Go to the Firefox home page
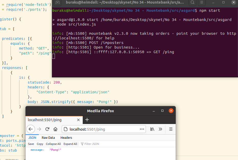The height and width of the screenshot is (160, 238). (55, 129)
